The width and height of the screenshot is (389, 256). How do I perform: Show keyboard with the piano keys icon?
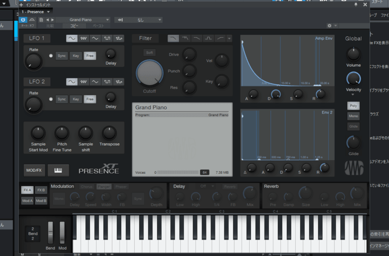coord(58,170)
